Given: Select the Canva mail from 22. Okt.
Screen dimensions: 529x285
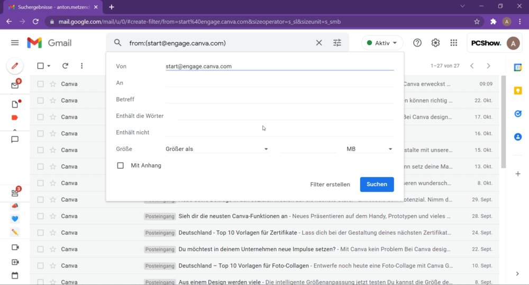Looking at the screenshot, I should click(x=41, y=100).
